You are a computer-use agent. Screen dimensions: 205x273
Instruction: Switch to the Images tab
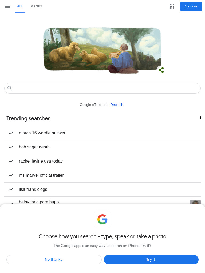[x=36, y=6]
